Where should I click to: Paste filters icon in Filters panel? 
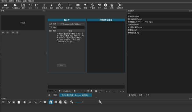coord(17,32)
